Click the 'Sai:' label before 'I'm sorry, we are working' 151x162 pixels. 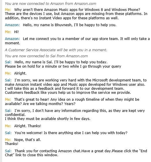[8, 80]
